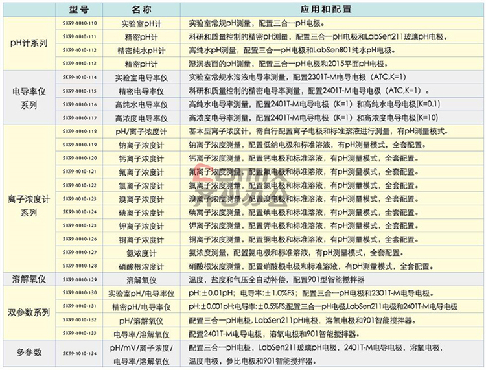
Task: Select the 多参数 category cell
Action: 29,353
